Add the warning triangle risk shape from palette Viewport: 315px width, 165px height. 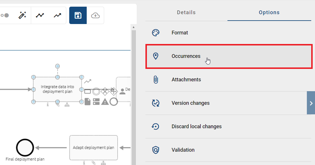pyautogui.click(x=105, y=102)
